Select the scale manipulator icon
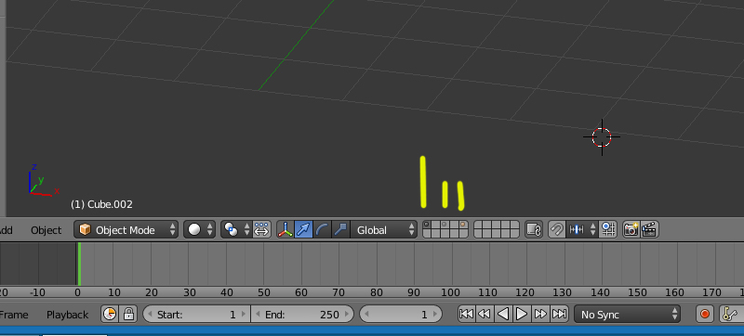This screenshot has height=336, width=744. (340, 229)
